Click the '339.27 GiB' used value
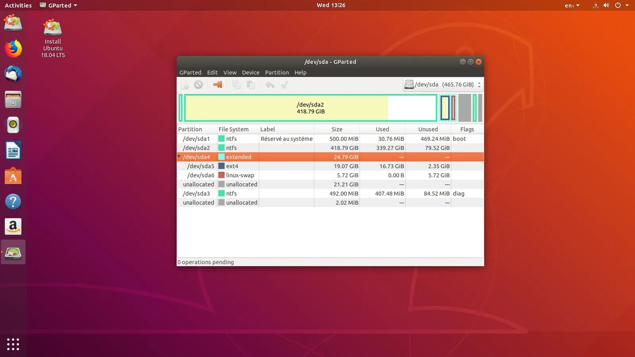635x357 pixels. (390, 148)
